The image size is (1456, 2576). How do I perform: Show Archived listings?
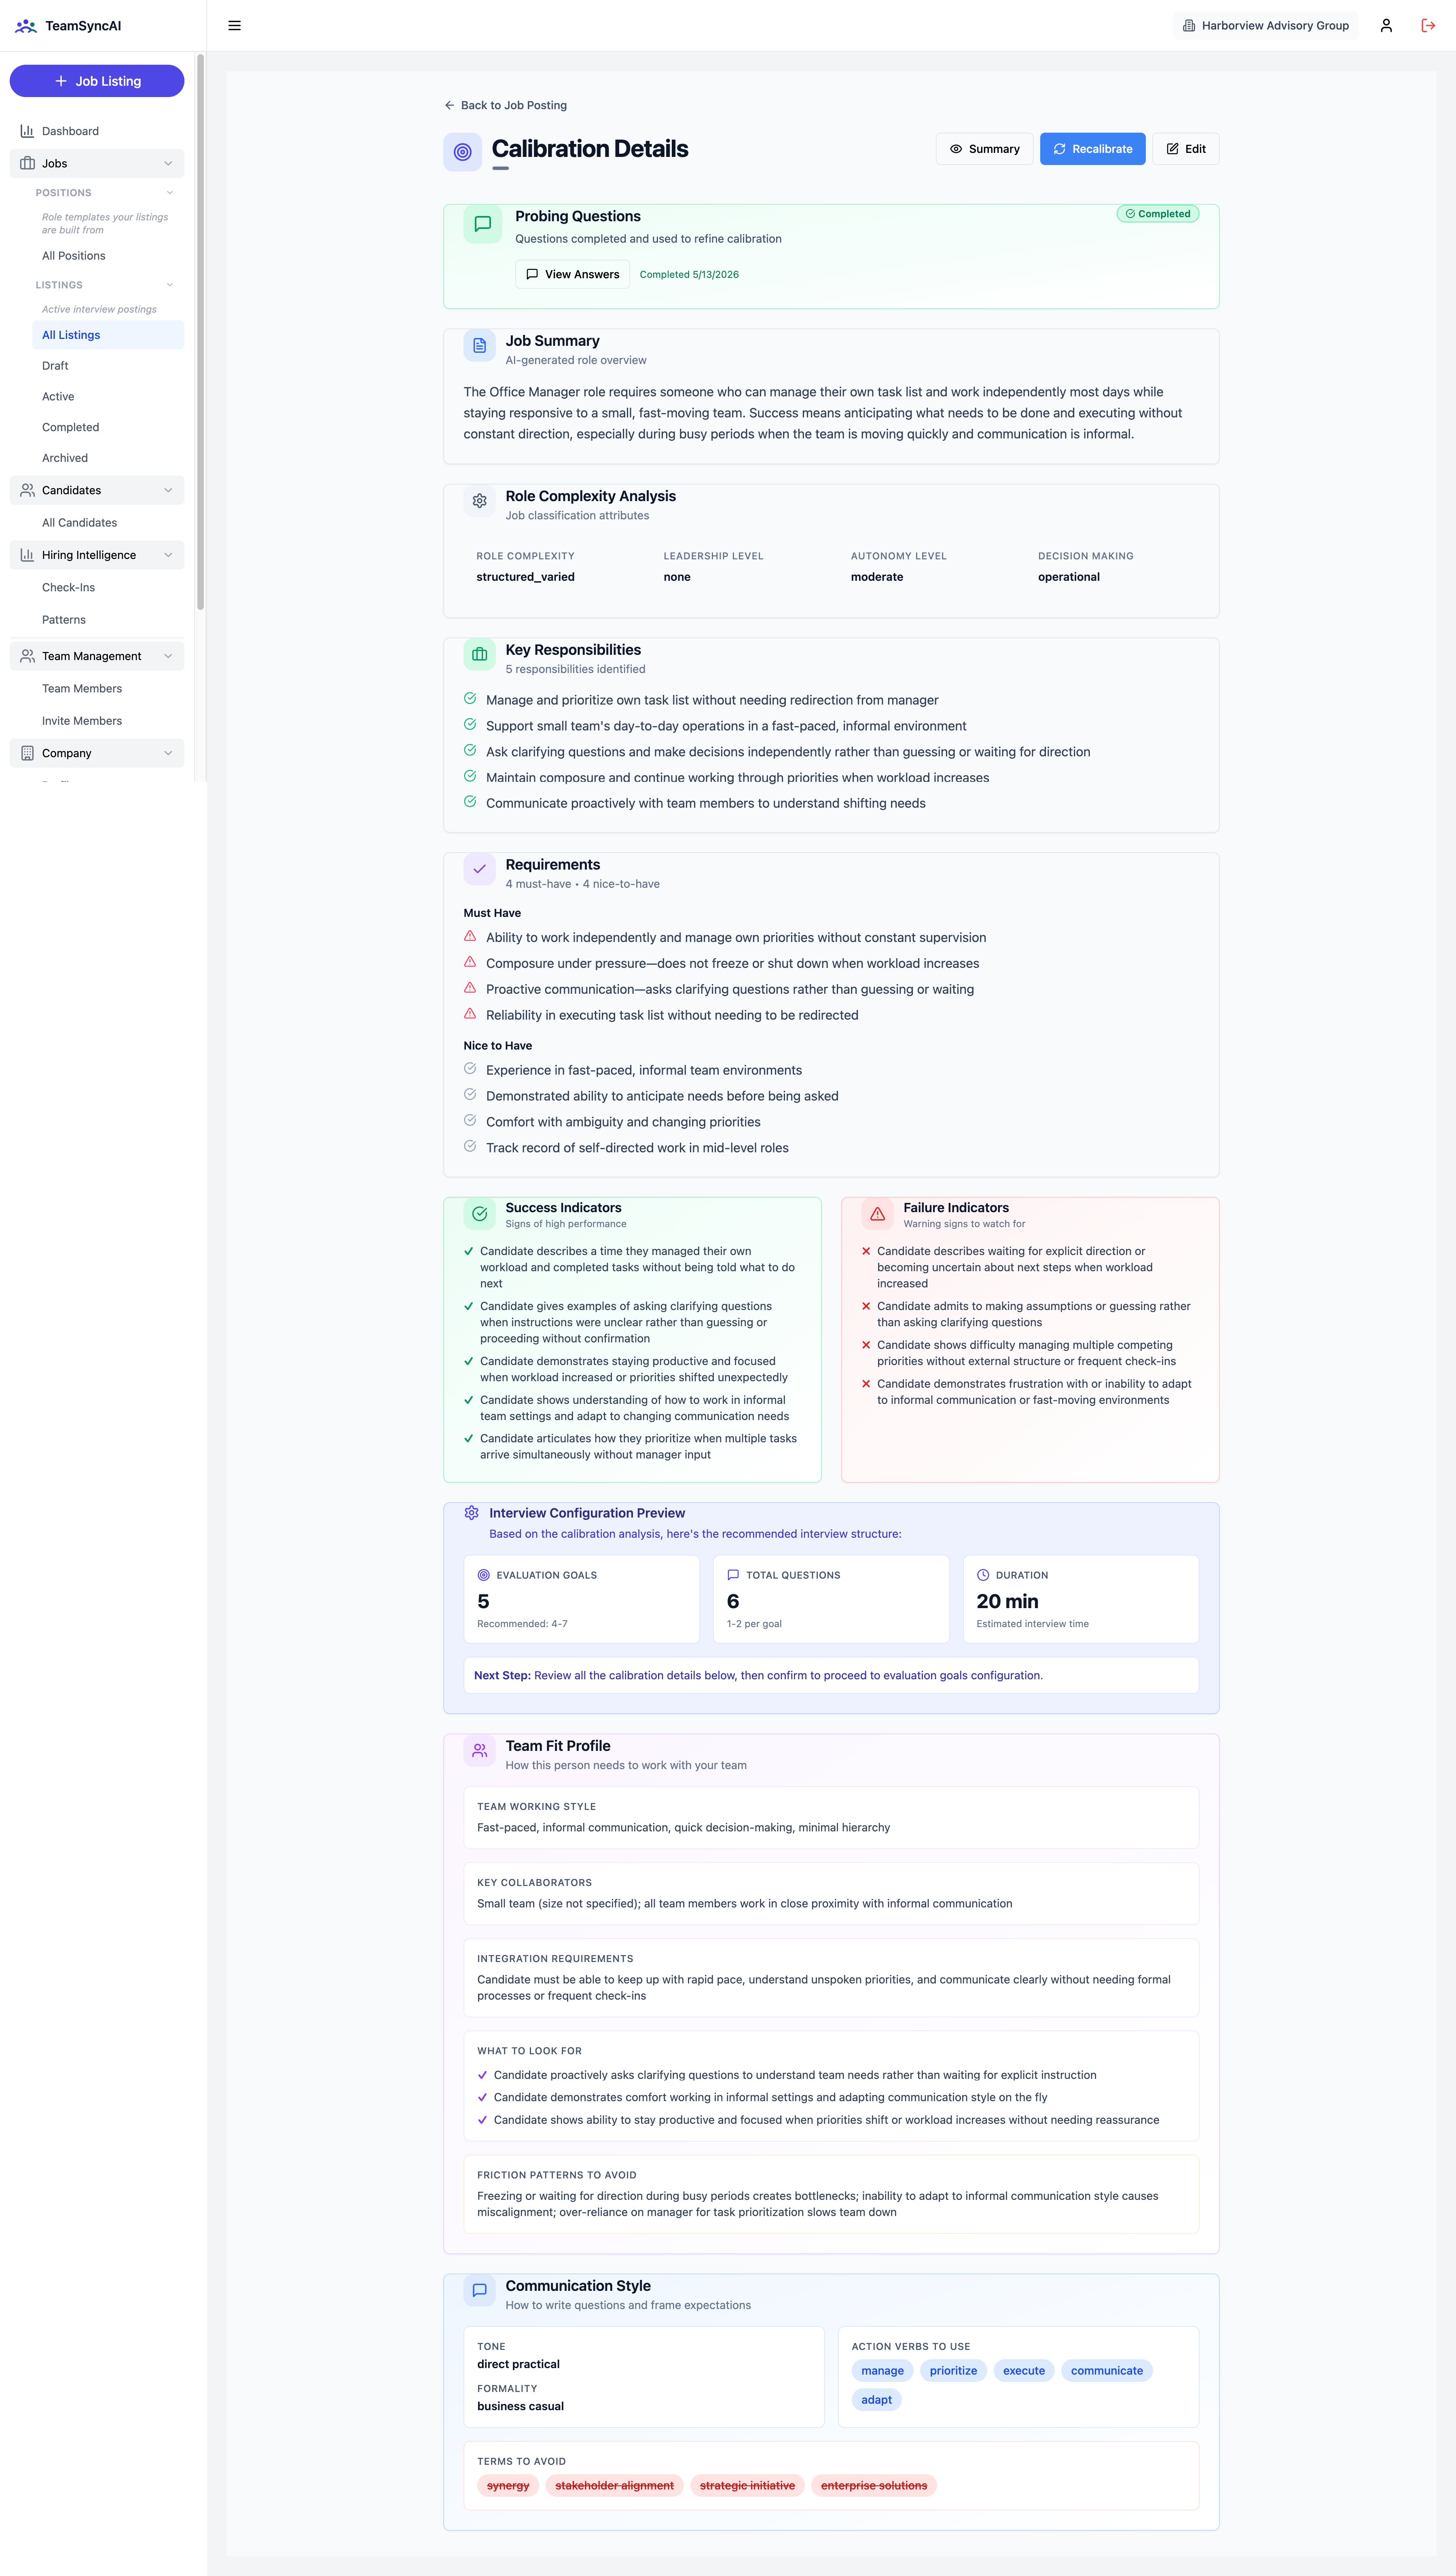coord(108,458)
